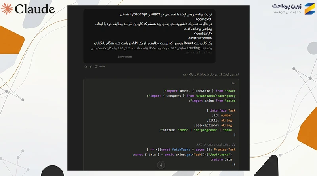Retry the message with the circular arrow
The height and width of the screenshot is (176, 317).
[x=96, y=67]
